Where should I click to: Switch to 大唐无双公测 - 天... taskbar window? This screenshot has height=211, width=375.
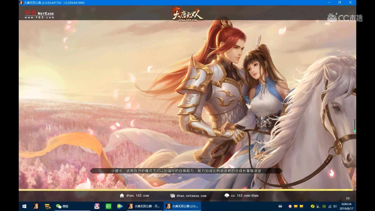click(x=144, y=206)
